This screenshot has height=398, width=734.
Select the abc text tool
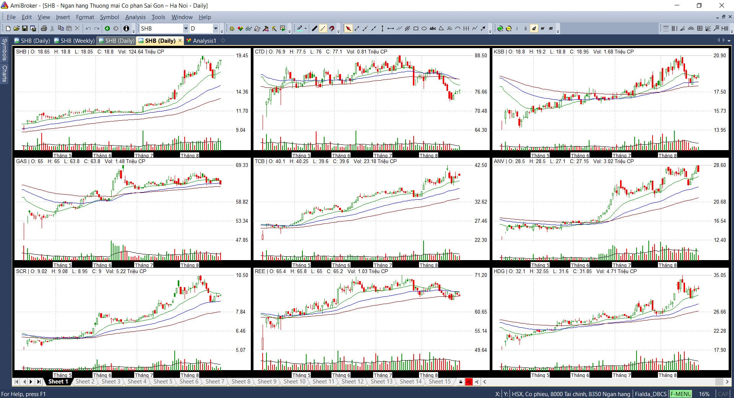coord(433,29)
